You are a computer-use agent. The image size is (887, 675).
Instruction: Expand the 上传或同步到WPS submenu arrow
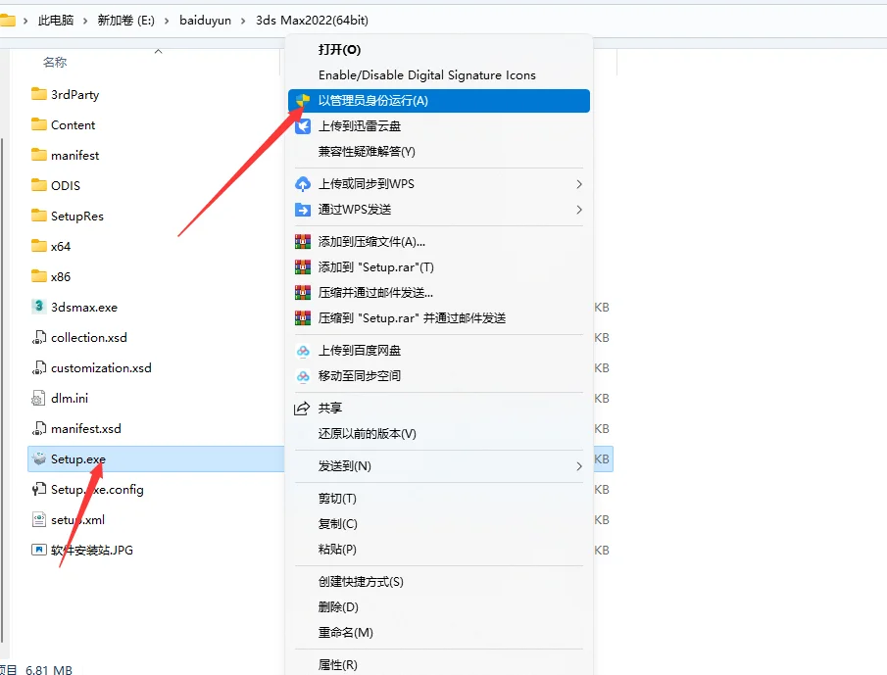click(x=578, y=184)
